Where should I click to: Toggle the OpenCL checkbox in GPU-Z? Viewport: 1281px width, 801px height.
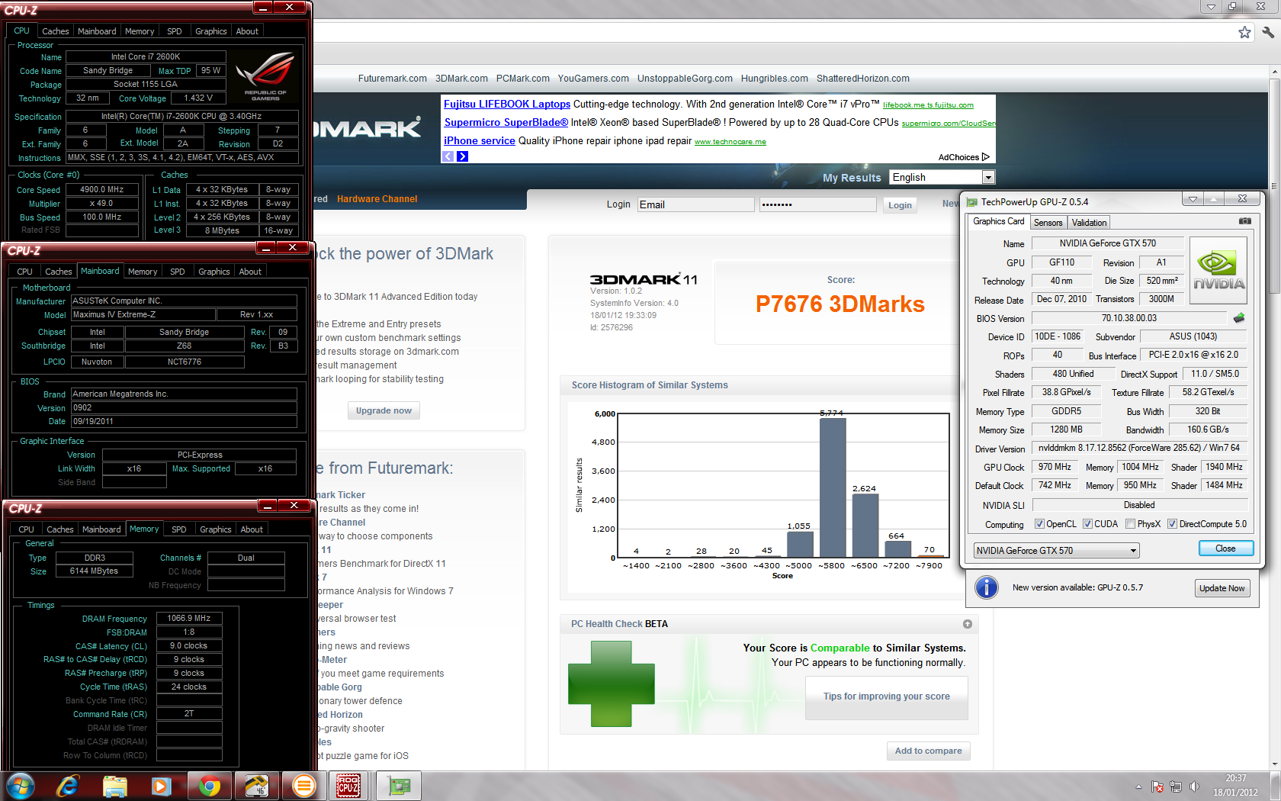pos(1039,524)
